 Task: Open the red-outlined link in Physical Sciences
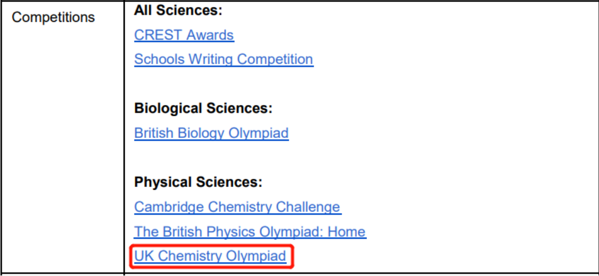point(210,256)
